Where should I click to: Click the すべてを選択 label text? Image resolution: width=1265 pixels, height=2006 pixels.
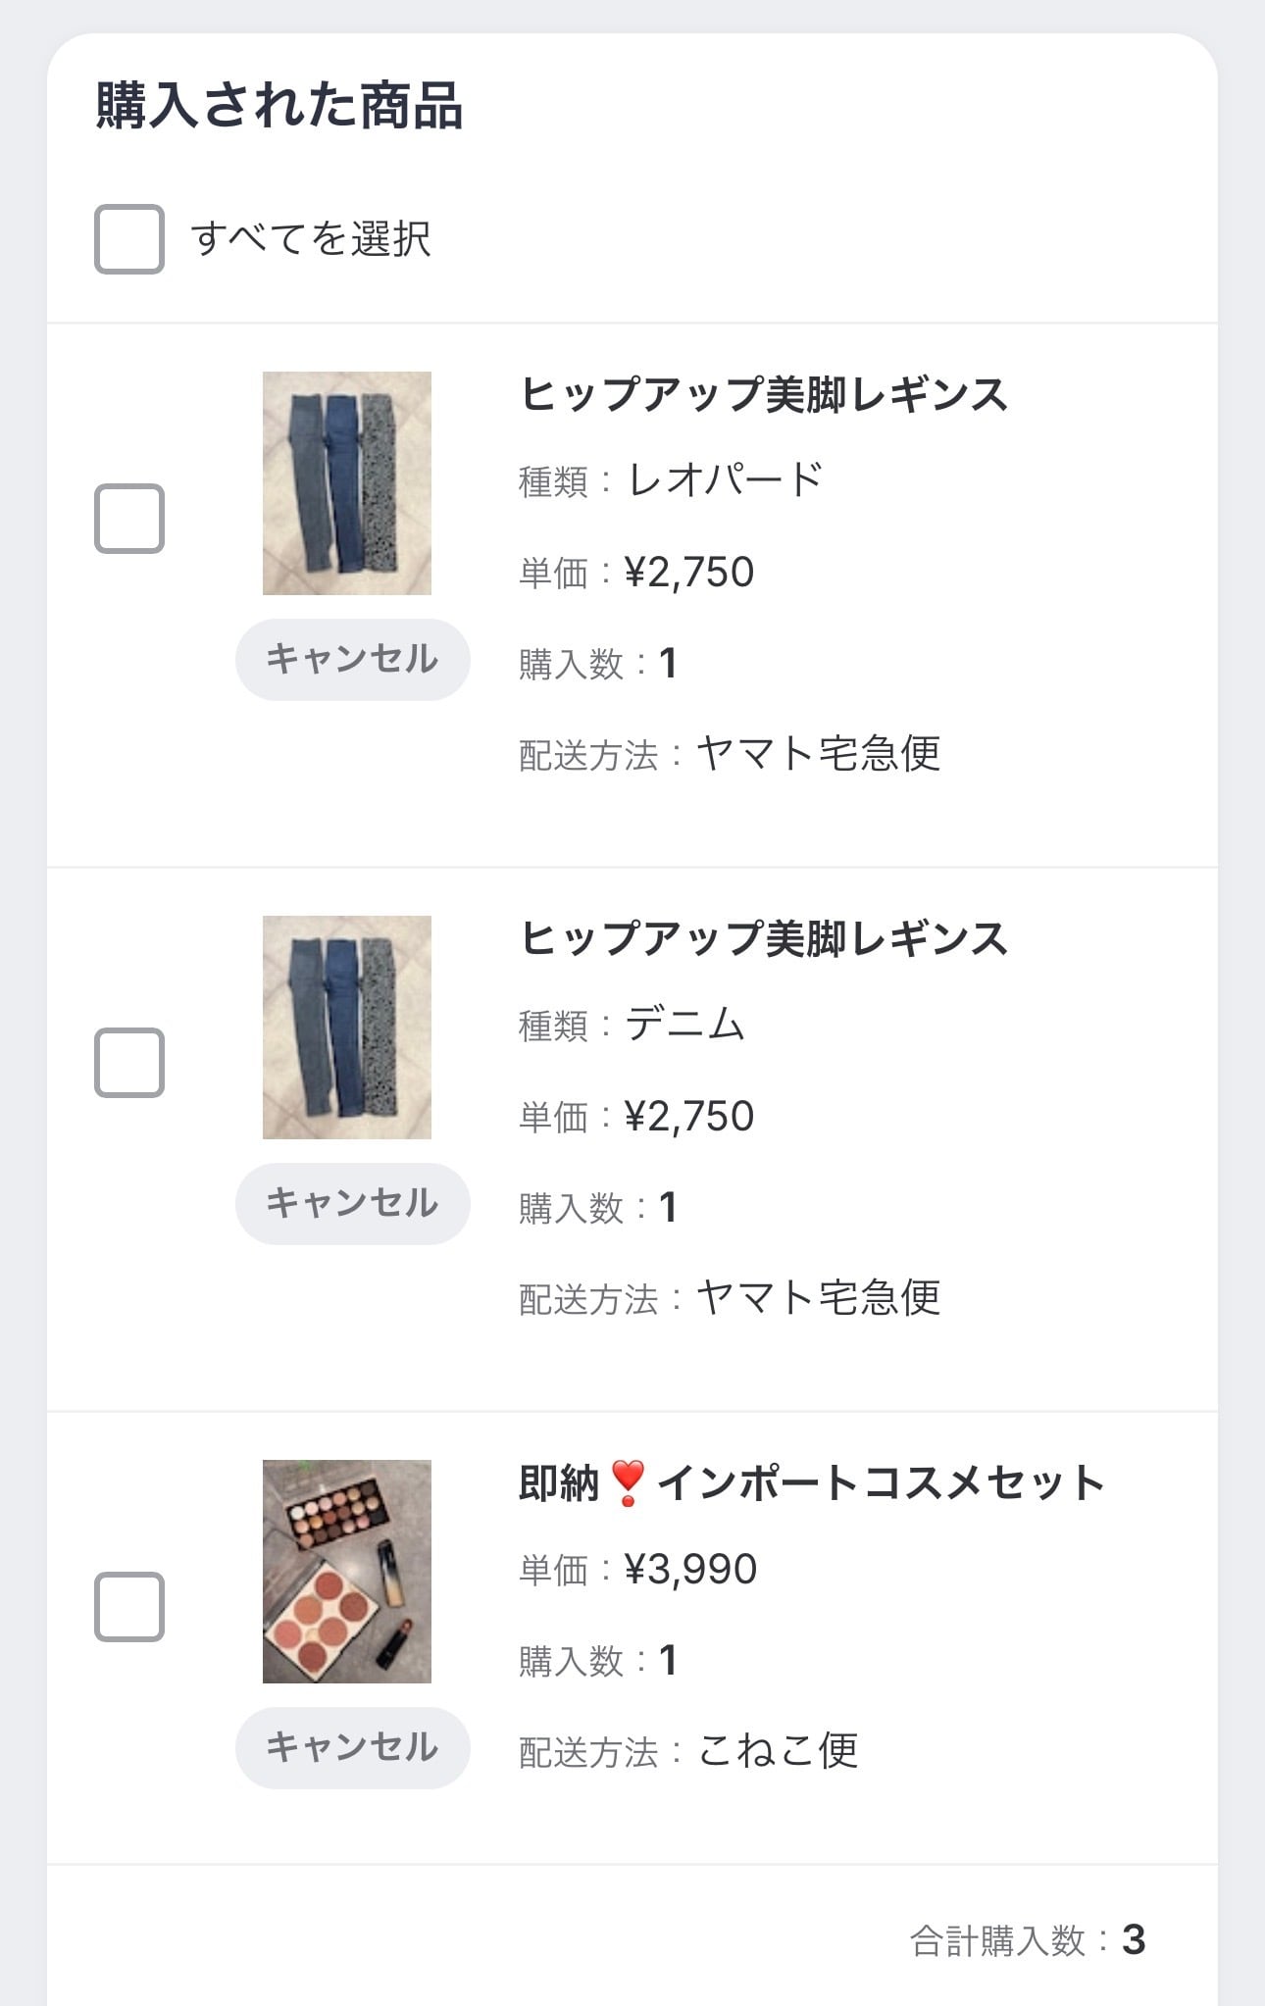pyautogui.click(x=311, y=239)
